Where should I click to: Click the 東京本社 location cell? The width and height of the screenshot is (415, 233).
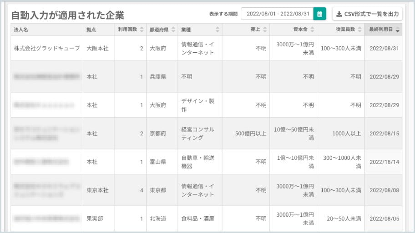pyautogui.click(x=97, y=190)
